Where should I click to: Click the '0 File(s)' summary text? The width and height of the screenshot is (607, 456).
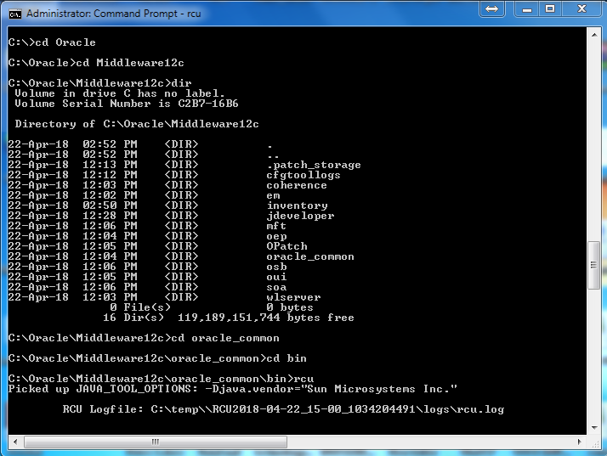140,307
